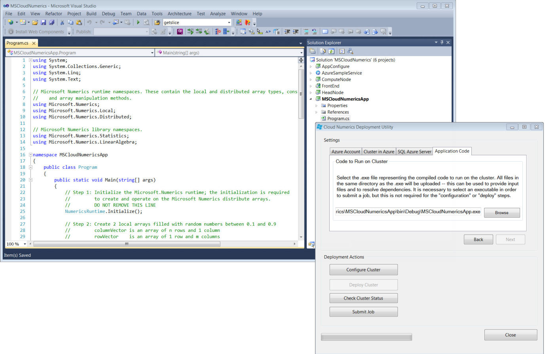This screenshot has width=545, height=354.
Task: Expand the References folder node
Action: [x=316, y=112]
